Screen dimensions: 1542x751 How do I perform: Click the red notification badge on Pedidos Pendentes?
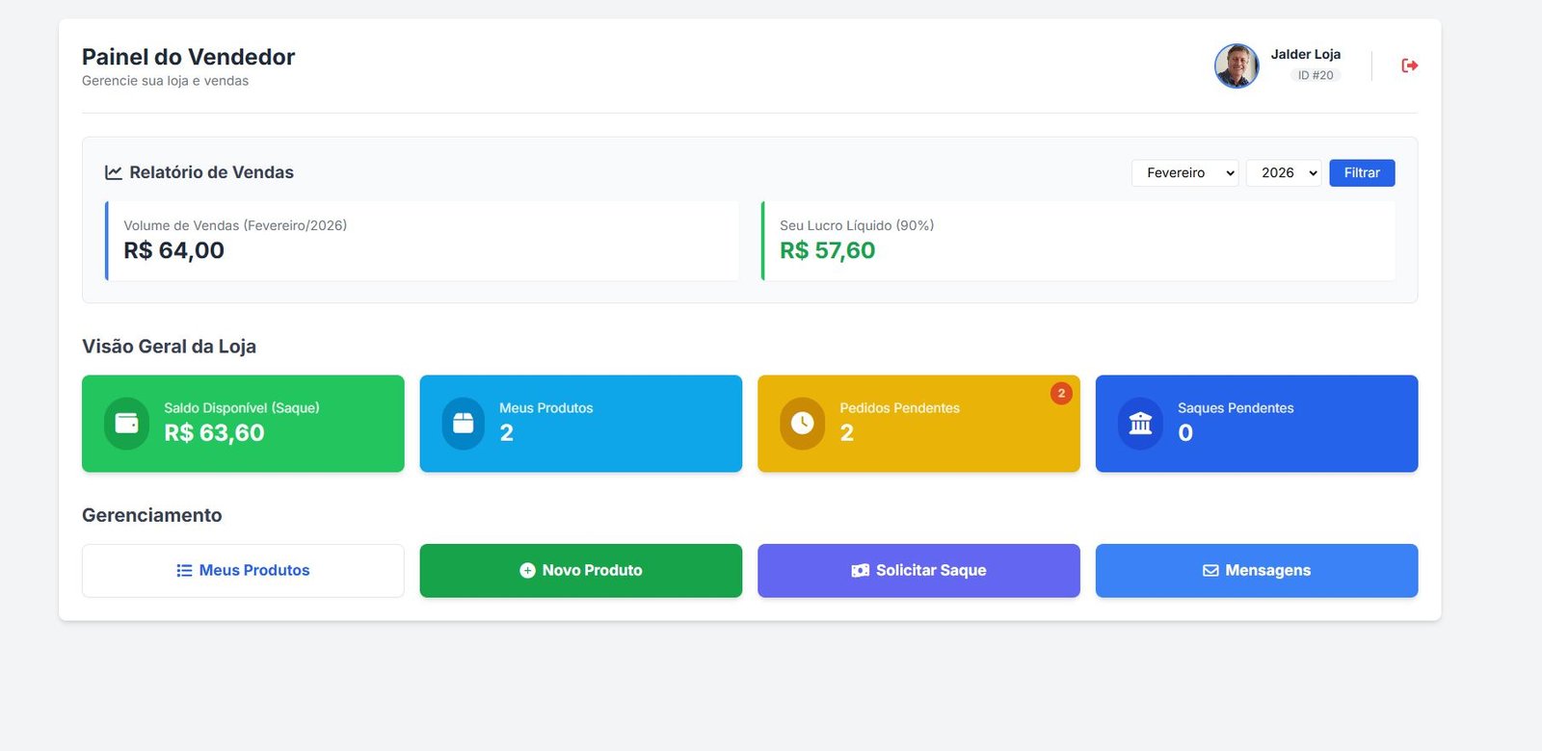1061,393
